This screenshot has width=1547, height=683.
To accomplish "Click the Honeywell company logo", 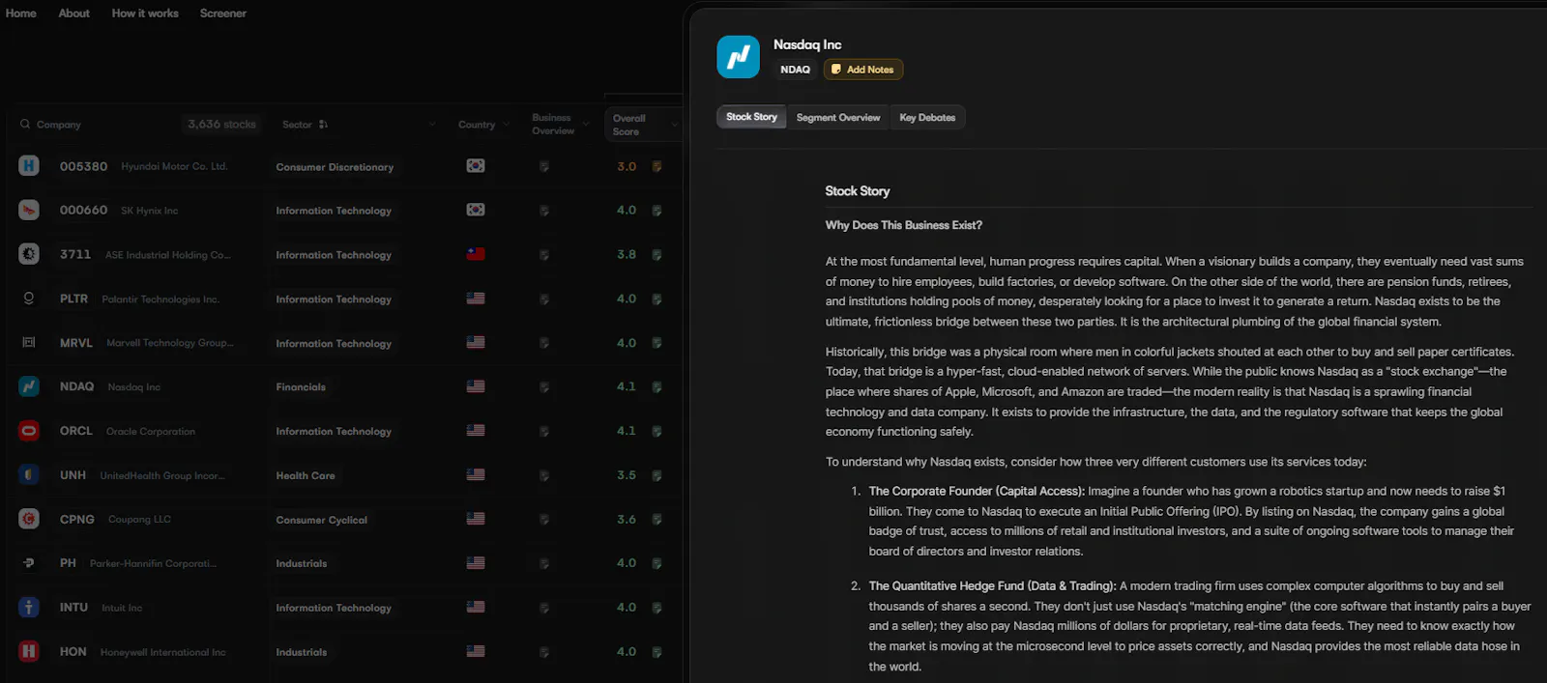I will 29,651.
